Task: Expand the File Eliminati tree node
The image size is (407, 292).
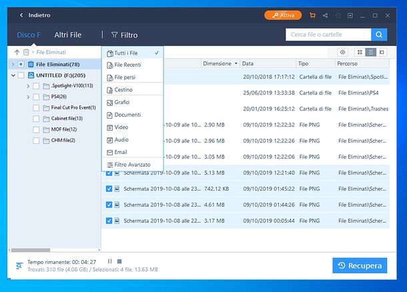Action: click(13, 64)
